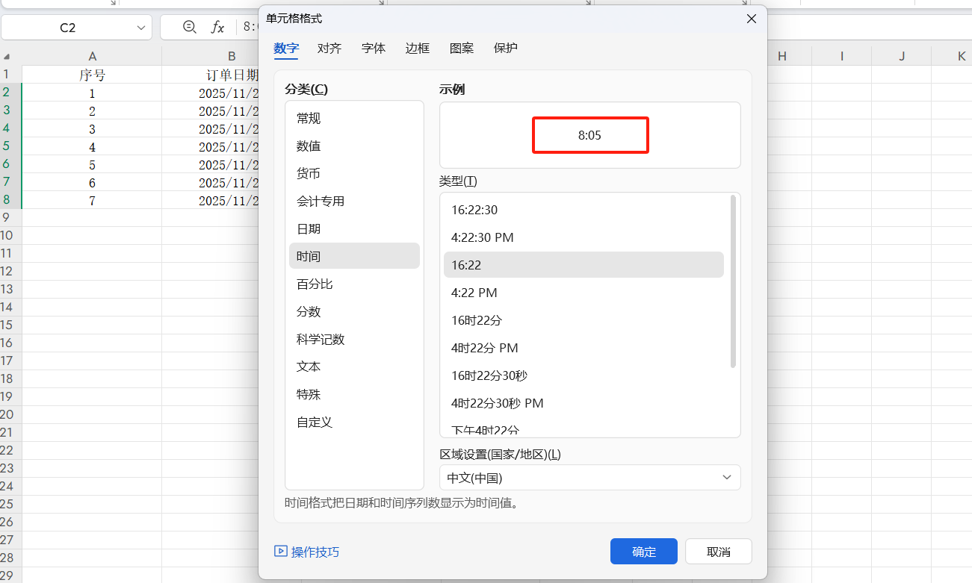Click the select-all corner triangle
972x583 pixels.
tap(7, 57)
